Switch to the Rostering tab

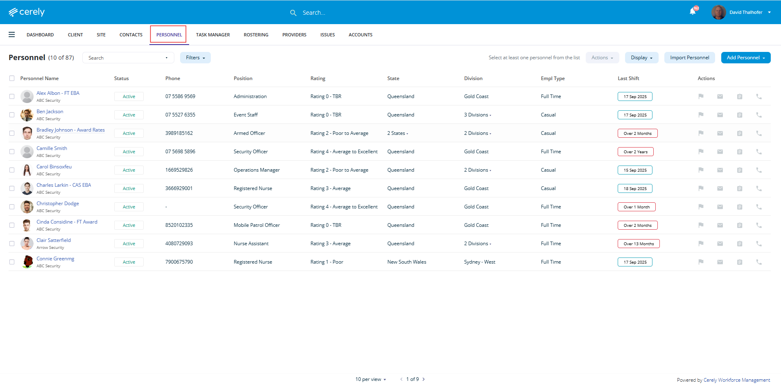click(256, 35)
